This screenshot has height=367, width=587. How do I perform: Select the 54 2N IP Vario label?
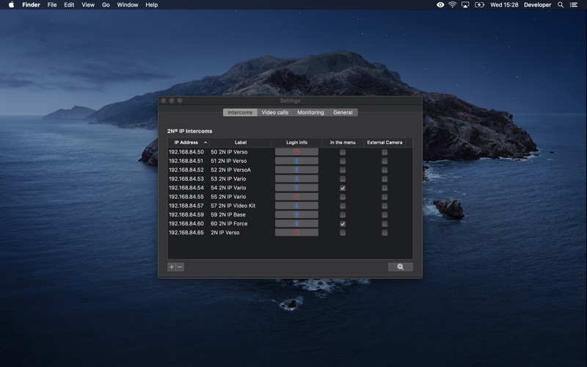coord(228,188)
